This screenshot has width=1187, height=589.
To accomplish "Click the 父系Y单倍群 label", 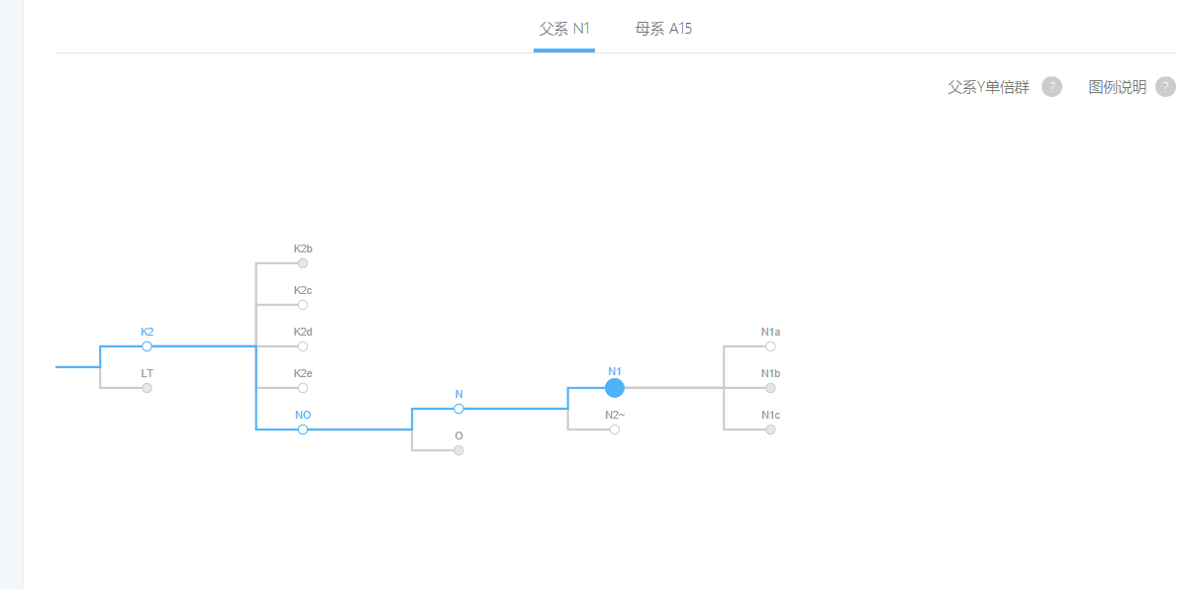I will coord(988,87).
